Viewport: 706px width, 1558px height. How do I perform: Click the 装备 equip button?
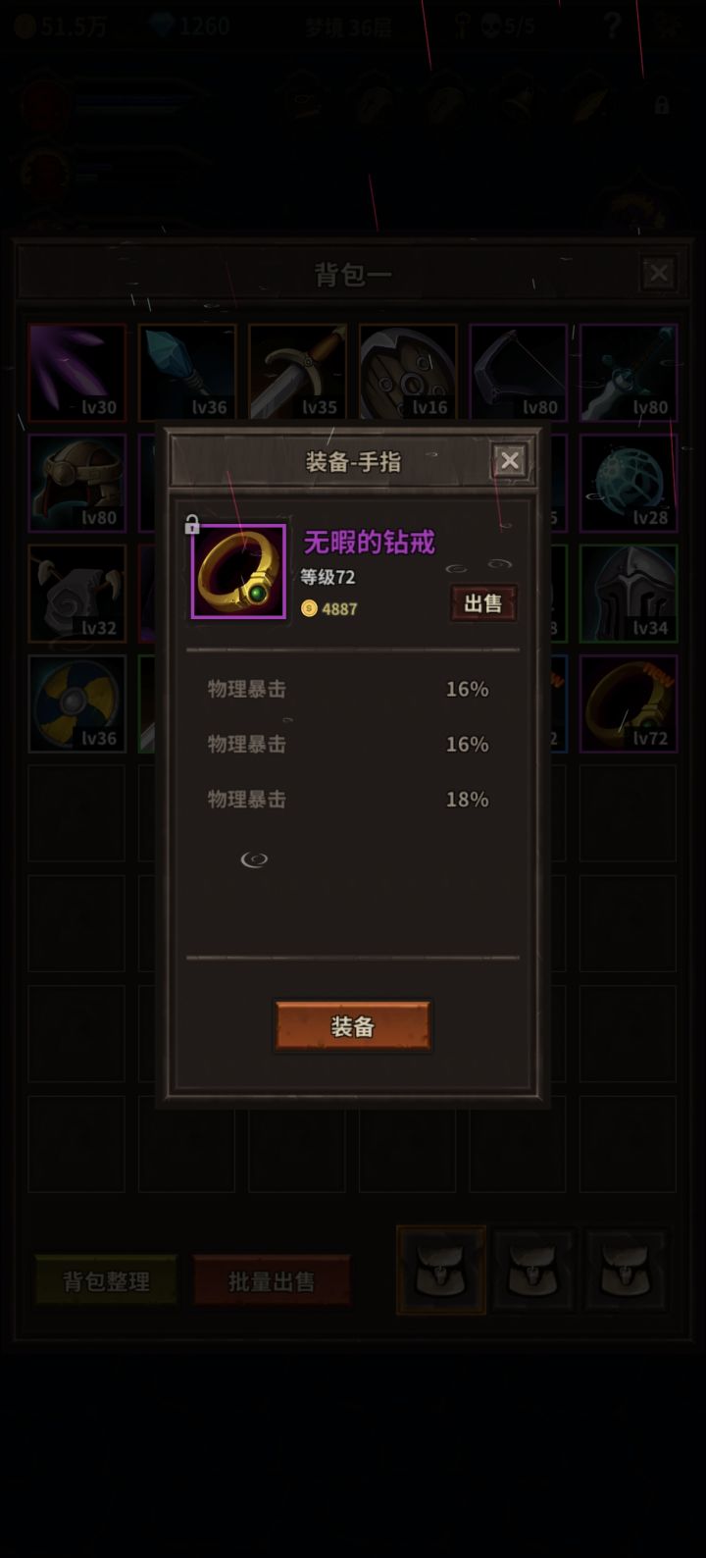[x=352, y=1026]
